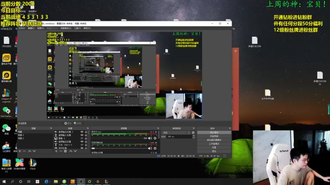Toggle visibility of 音频输入采集 source
The height and width of the screenshot is (185, 330).
pyautogui.click(x=82, y=135)
